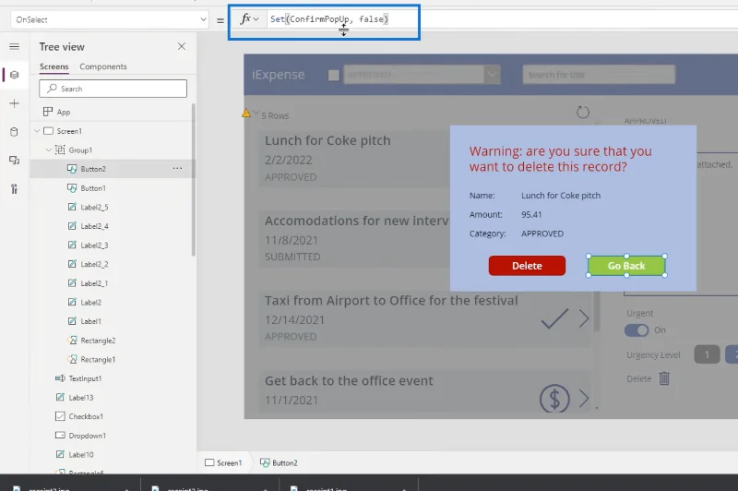This screenshot has height=491, width=738.
Task: Click the checkmark icon on Taxi row
Action: [554, 318]
